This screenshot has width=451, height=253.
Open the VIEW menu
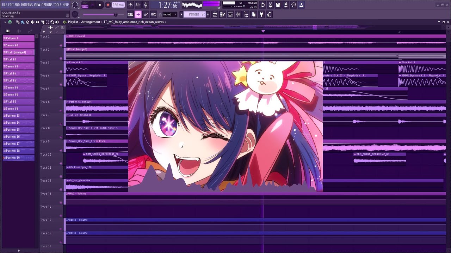tap(37, 5)
